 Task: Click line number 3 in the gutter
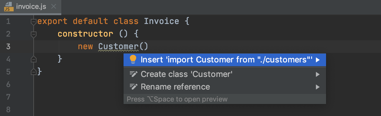pos(8,47)
